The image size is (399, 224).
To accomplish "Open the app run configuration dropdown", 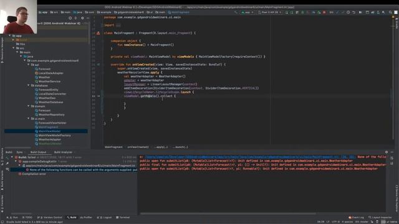I will tap(248, 12).
